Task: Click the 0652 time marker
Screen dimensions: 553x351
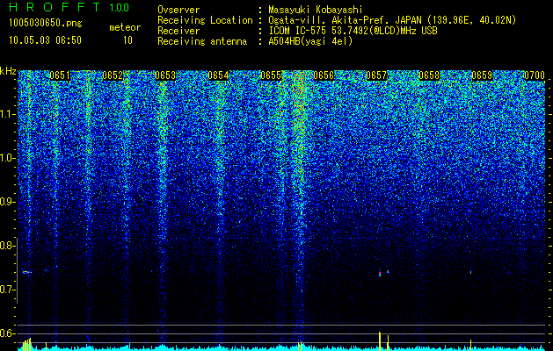Action: tap(113, 75)
